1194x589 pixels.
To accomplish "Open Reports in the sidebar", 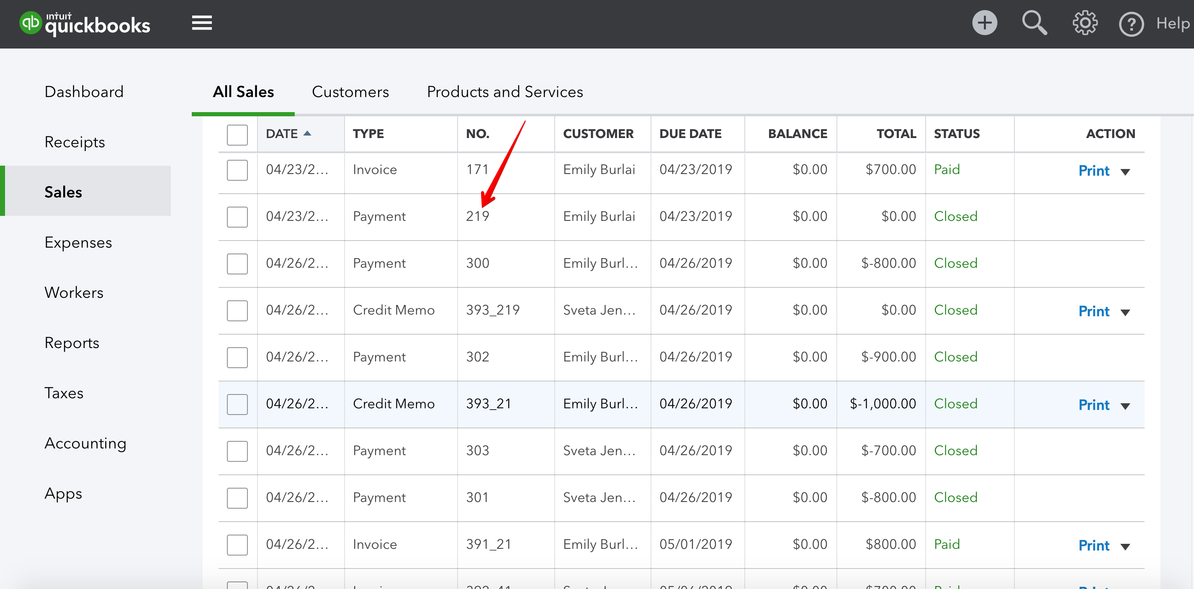I will pyautogui.click(x=72, y=343).
